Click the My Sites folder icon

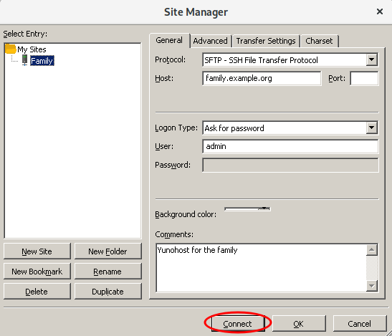11,49
